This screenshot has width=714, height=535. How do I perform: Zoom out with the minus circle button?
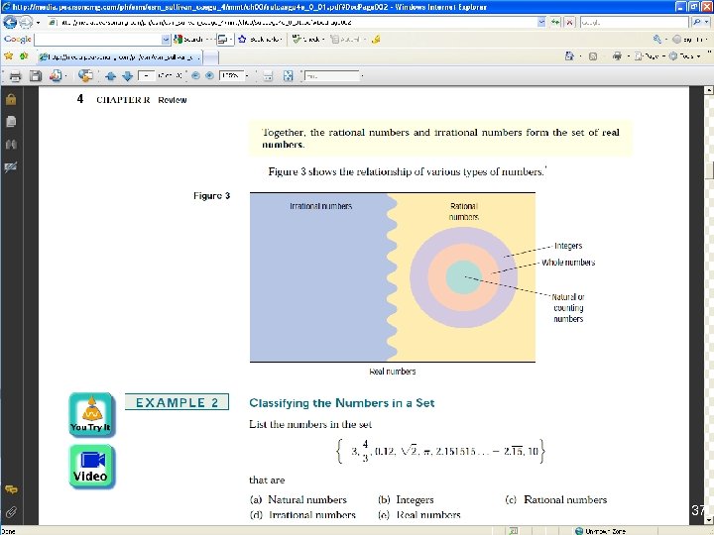point(195,76)
